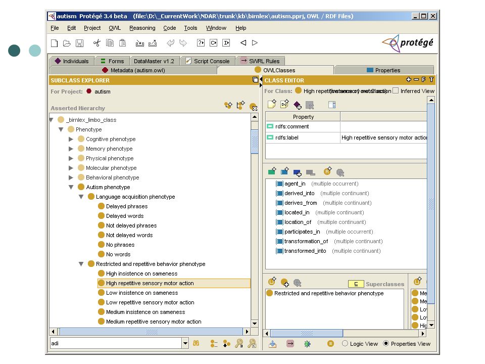The image size is (485, 364).
Task: Switch to the Properties tab
Action: click(383, 70)
